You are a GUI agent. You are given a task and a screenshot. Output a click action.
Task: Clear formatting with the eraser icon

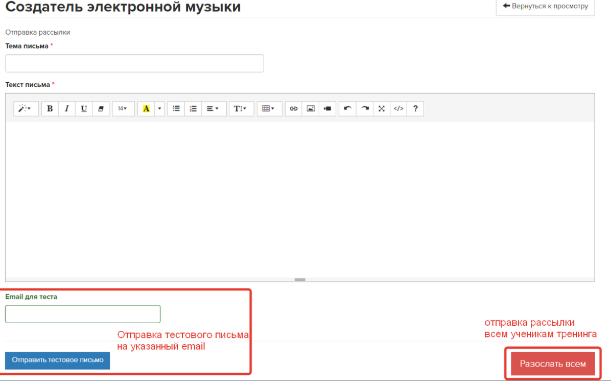coord(101,108)
